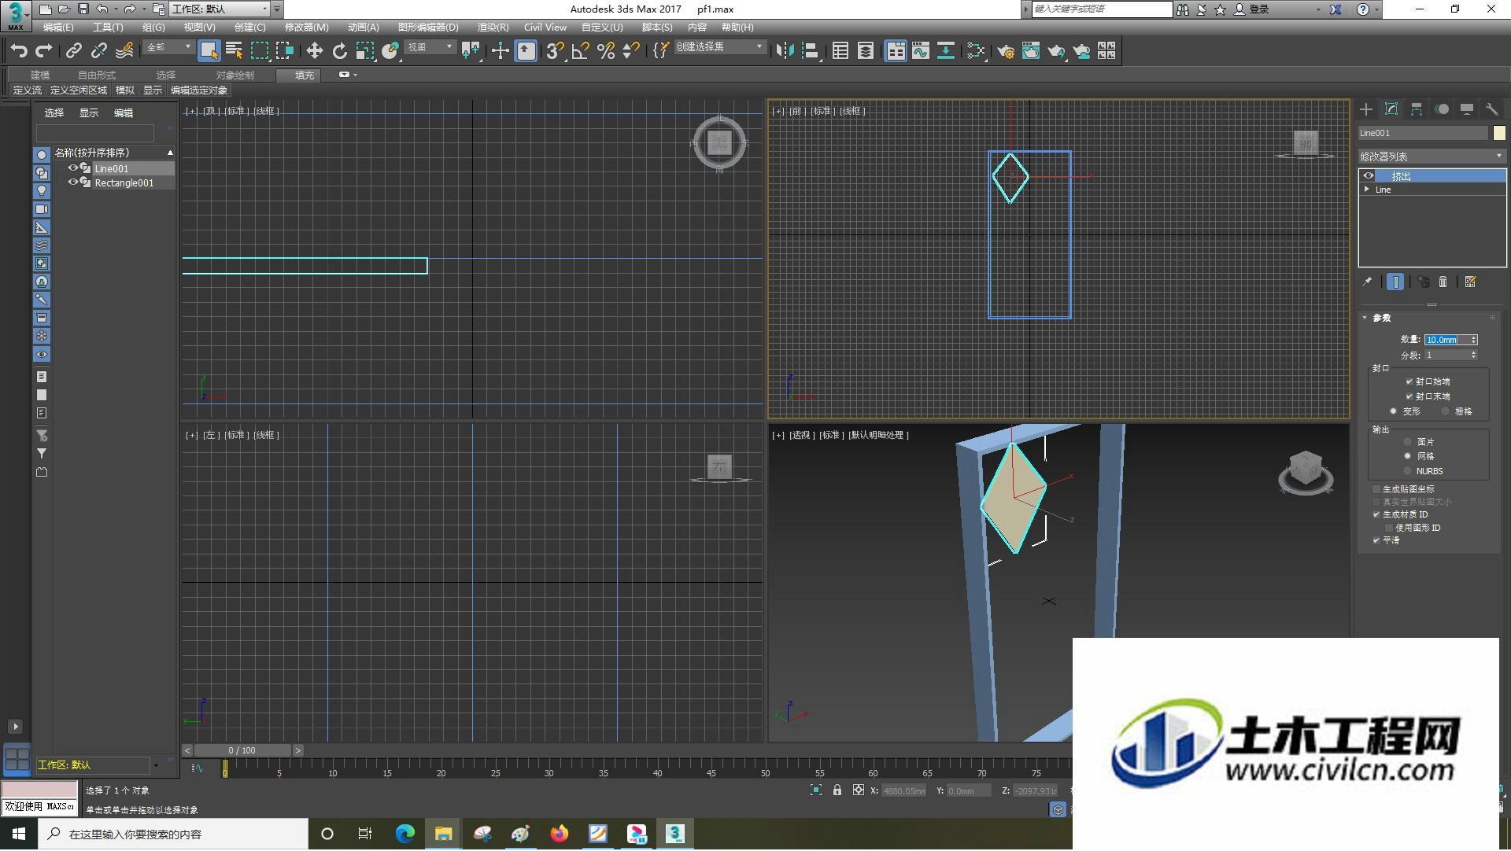The height and width of the screenshot is (851, 1511).
Task: Switch to the 自由形式 ribbon tab
Action: click(97, 76)
